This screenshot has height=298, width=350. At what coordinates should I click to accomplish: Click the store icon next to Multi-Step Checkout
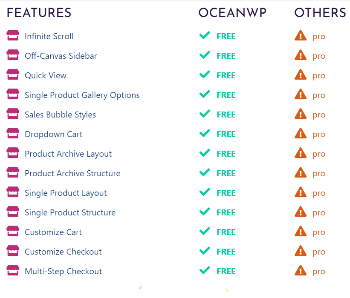13,270
